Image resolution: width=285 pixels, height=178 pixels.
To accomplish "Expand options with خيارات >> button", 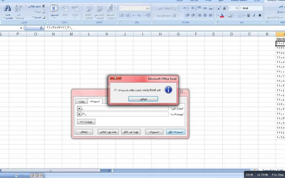I will (x=86, y=122).
